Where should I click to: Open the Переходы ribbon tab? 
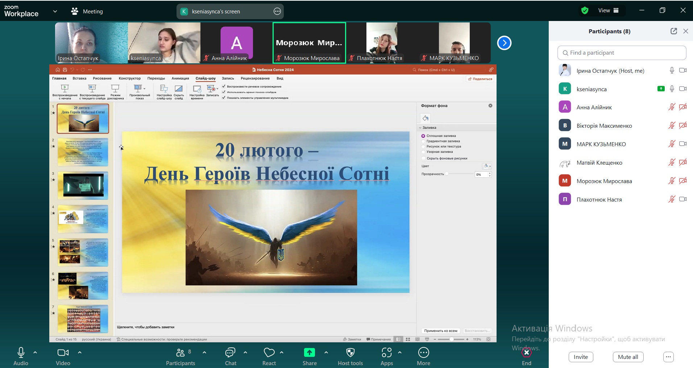pyautogui.click(x=156, y=79)
